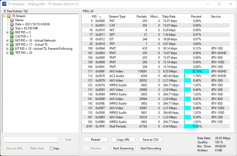This screenshot has height=156, width=237.
Task: Expand the NIT PID = 16 node
Action: (x=7, y=41)
